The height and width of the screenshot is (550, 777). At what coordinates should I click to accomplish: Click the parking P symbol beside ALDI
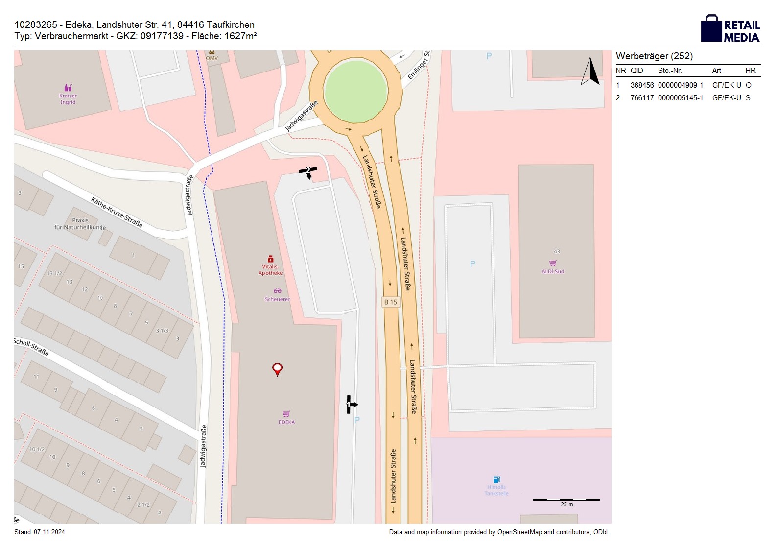click(x=472, y=264)
